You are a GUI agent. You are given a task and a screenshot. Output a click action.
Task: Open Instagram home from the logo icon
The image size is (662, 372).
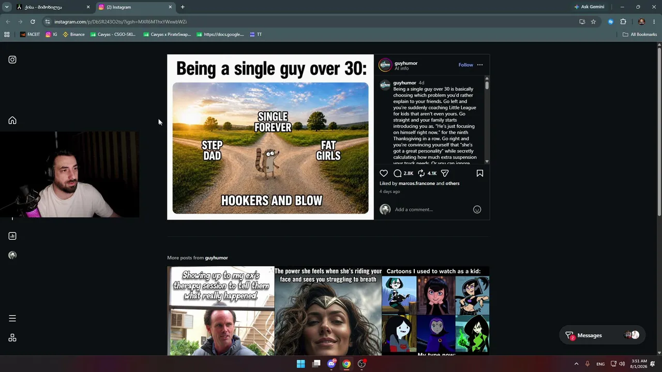pos(12,59)
